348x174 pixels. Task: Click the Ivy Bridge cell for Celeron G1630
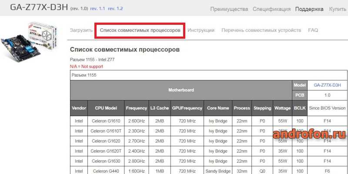(218, 161)
